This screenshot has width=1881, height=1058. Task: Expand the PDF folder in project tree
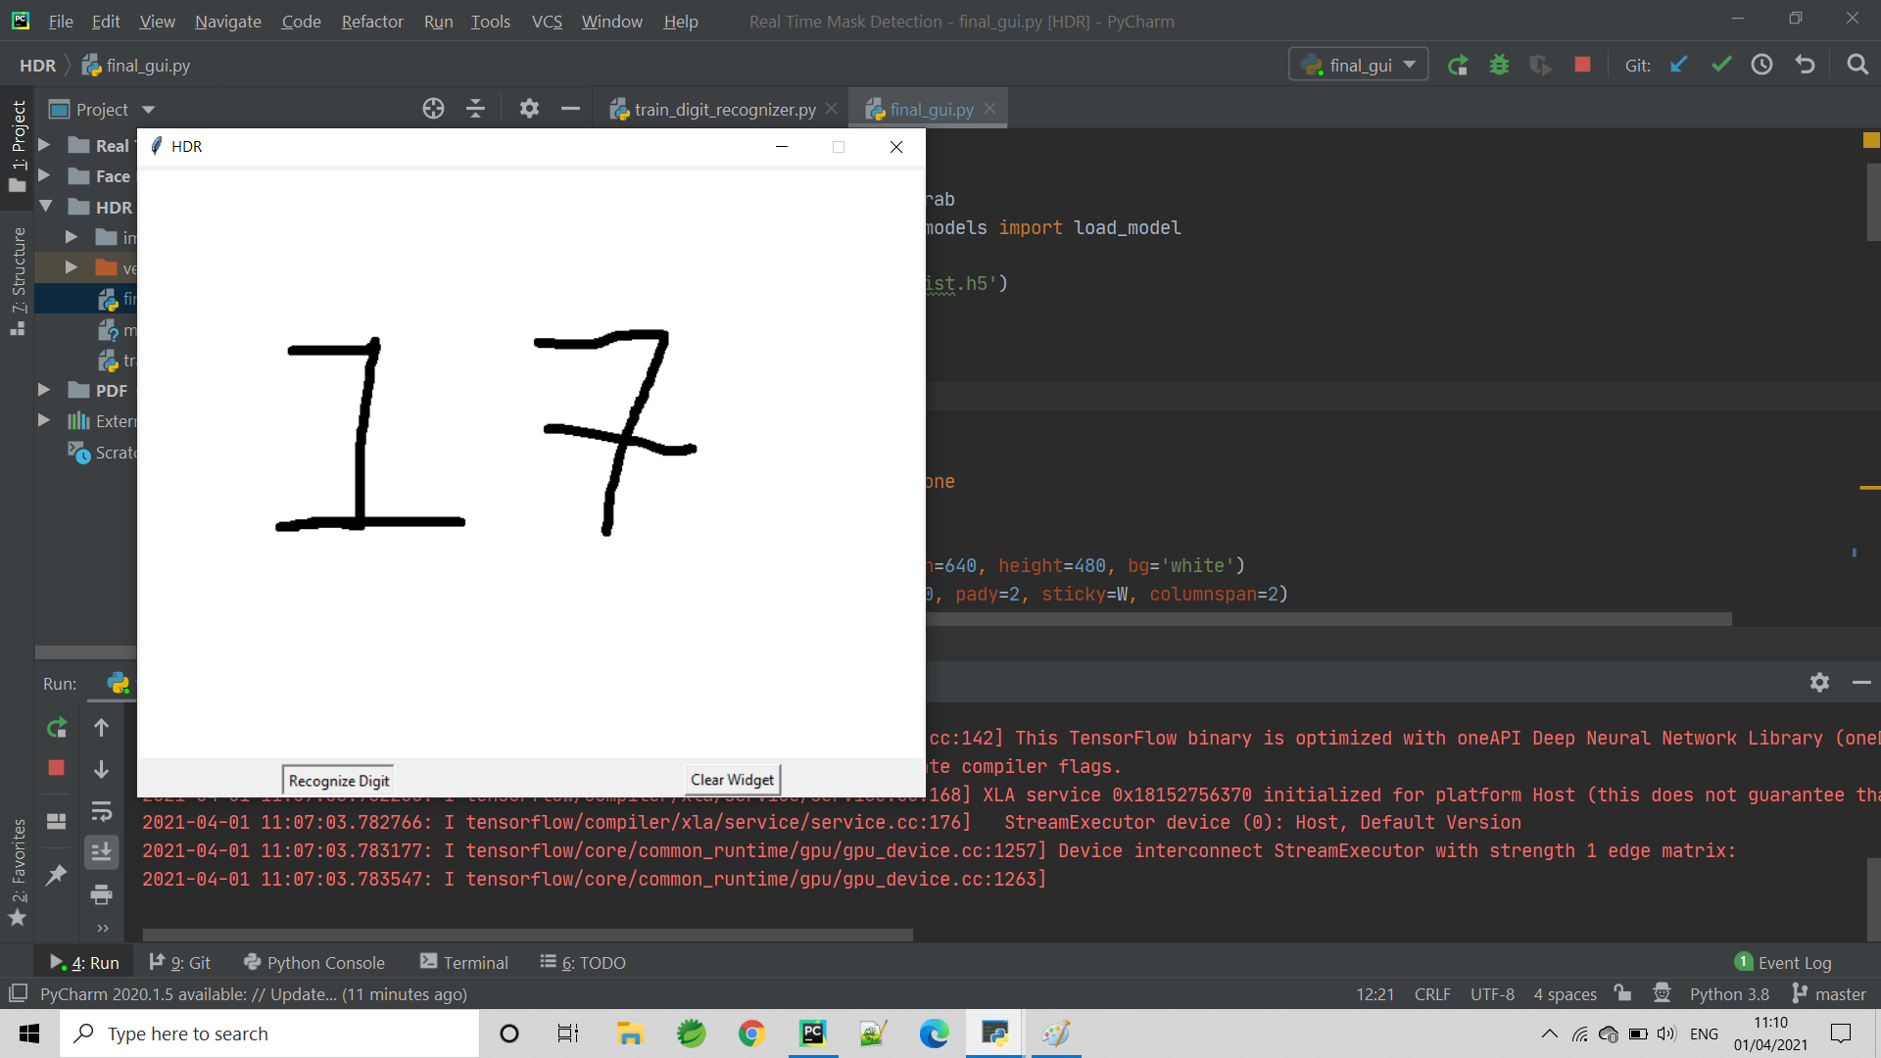(44, 390)
